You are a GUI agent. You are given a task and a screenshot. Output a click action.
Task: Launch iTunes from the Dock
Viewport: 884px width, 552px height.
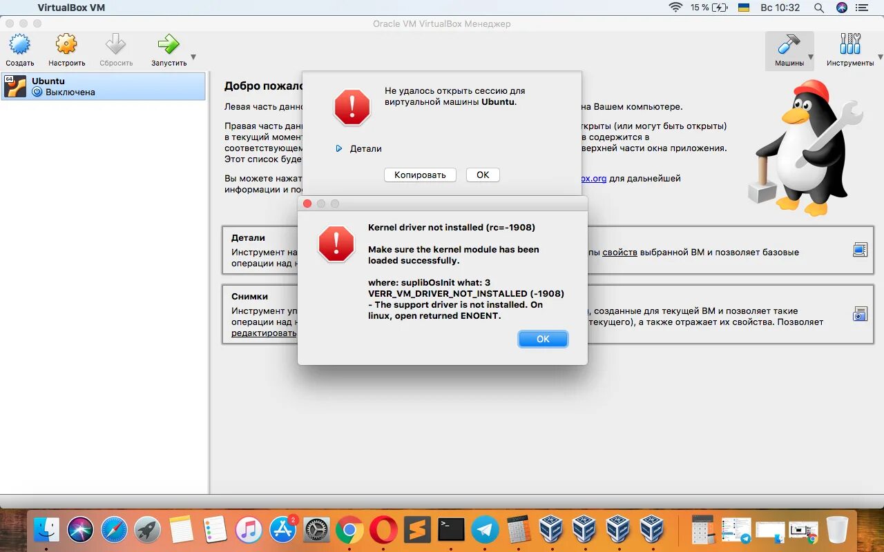click(x=249, y=529)
